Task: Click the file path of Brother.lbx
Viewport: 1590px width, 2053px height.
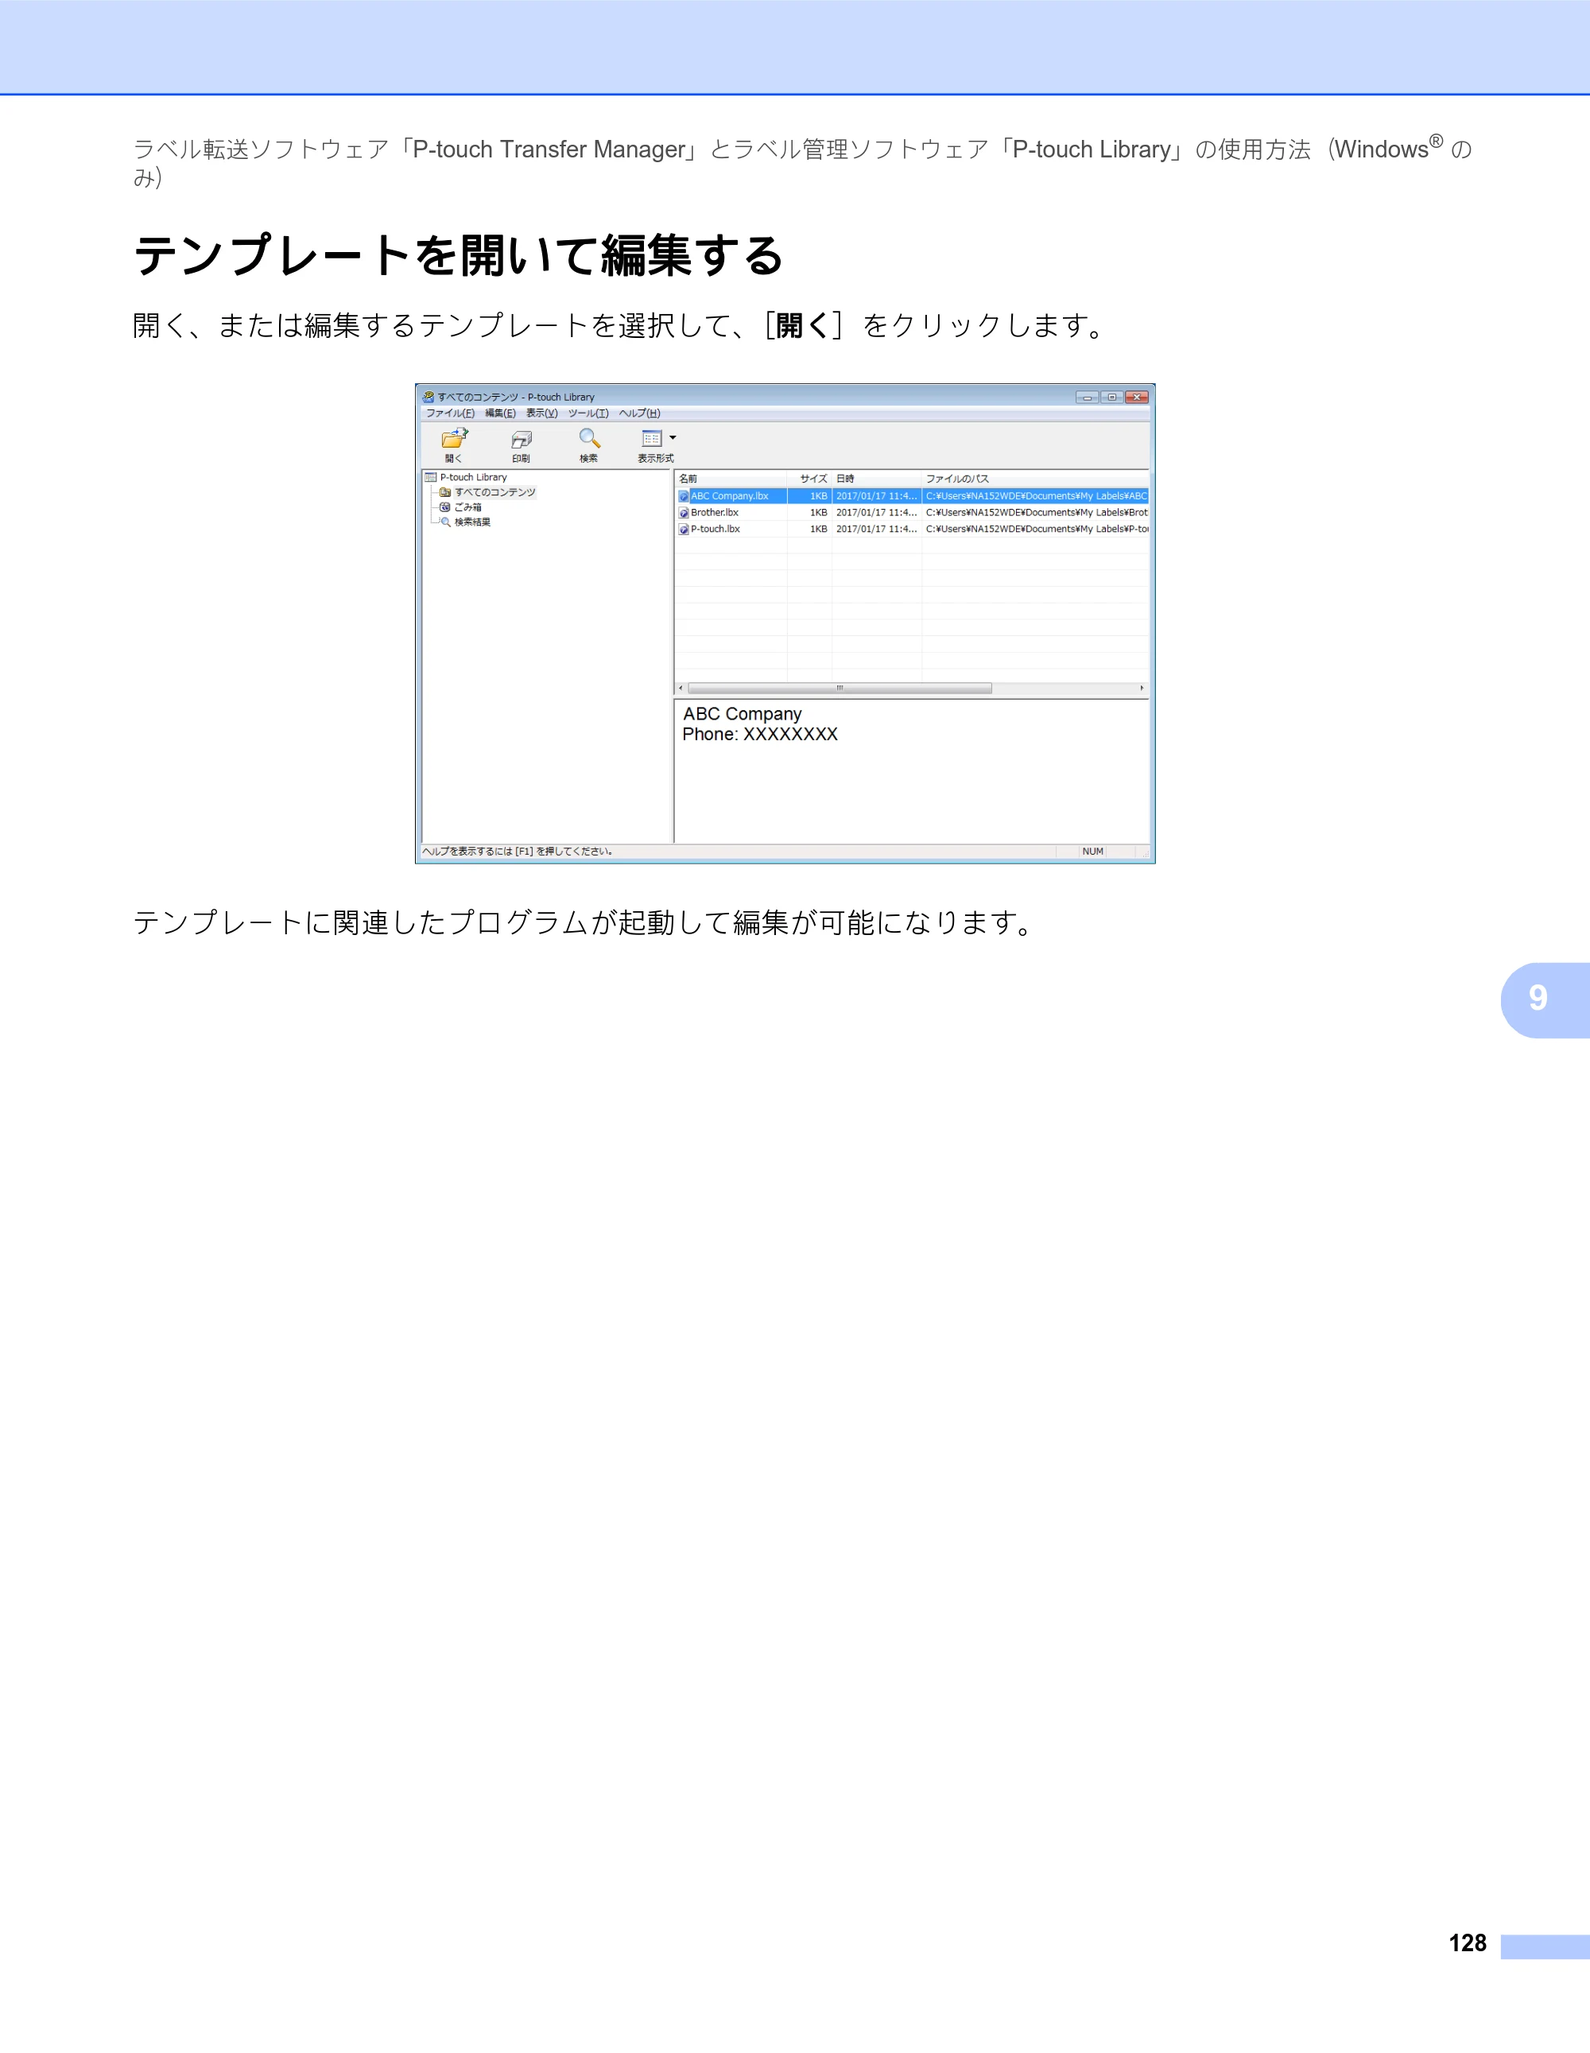Action: tap(1037, 514)
